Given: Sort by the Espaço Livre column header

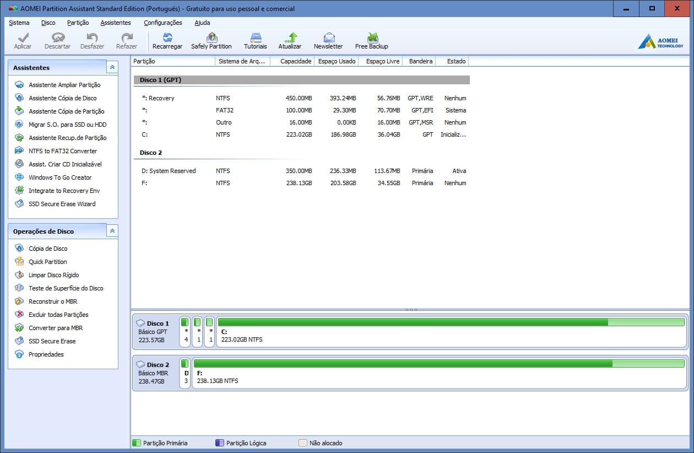Looking at the screenshot, I should point(380,61).
